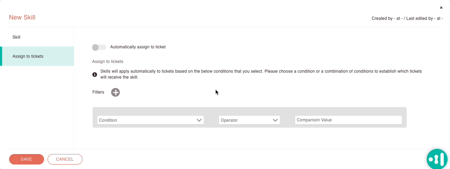Click the Condition dropdown chevron arrow
The height and width of the screenshot is (169, 450).
coord(199,120)
